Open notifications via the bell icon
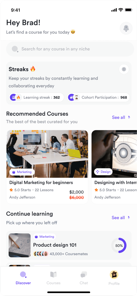The width and height of the screenshot is (137, 296). point(126,28)
